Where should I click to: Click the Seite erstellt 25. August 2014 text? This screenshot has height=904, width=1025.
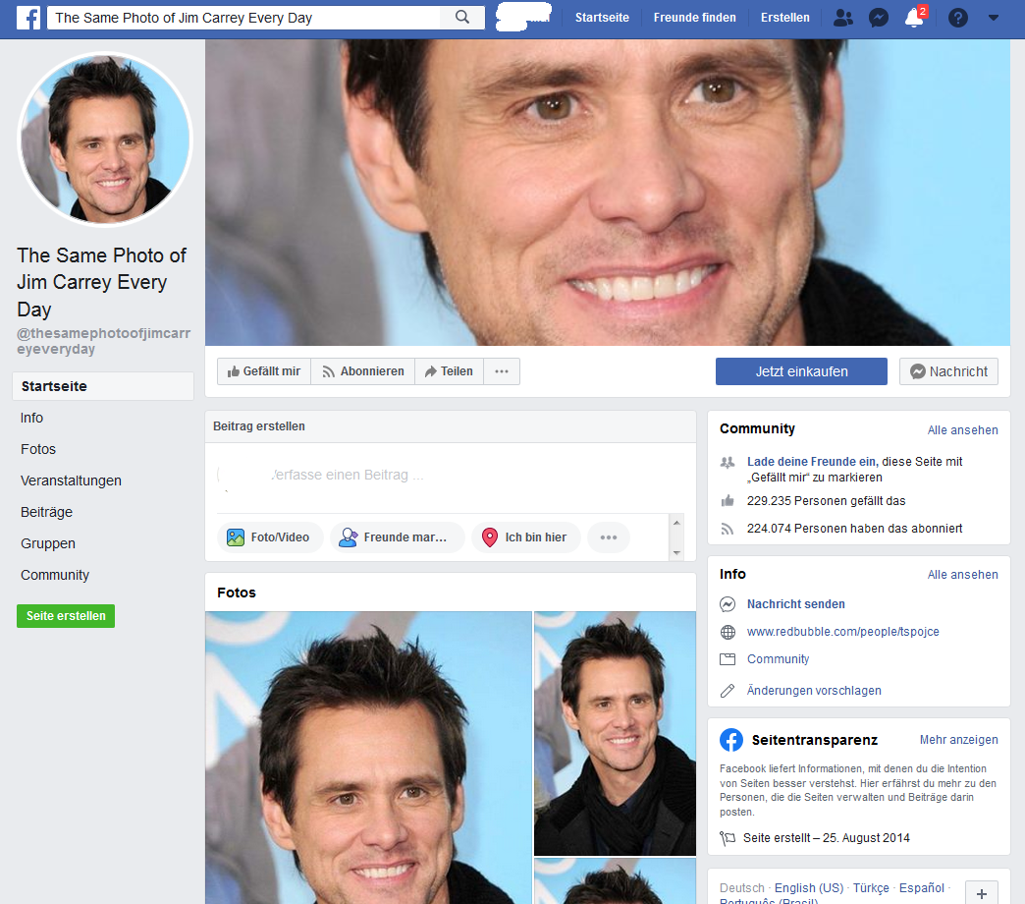827,838
